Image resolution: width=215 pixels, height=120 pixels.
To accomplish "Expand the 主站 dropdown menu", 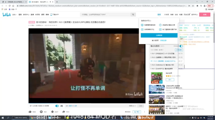I will (x=15, y=15).
